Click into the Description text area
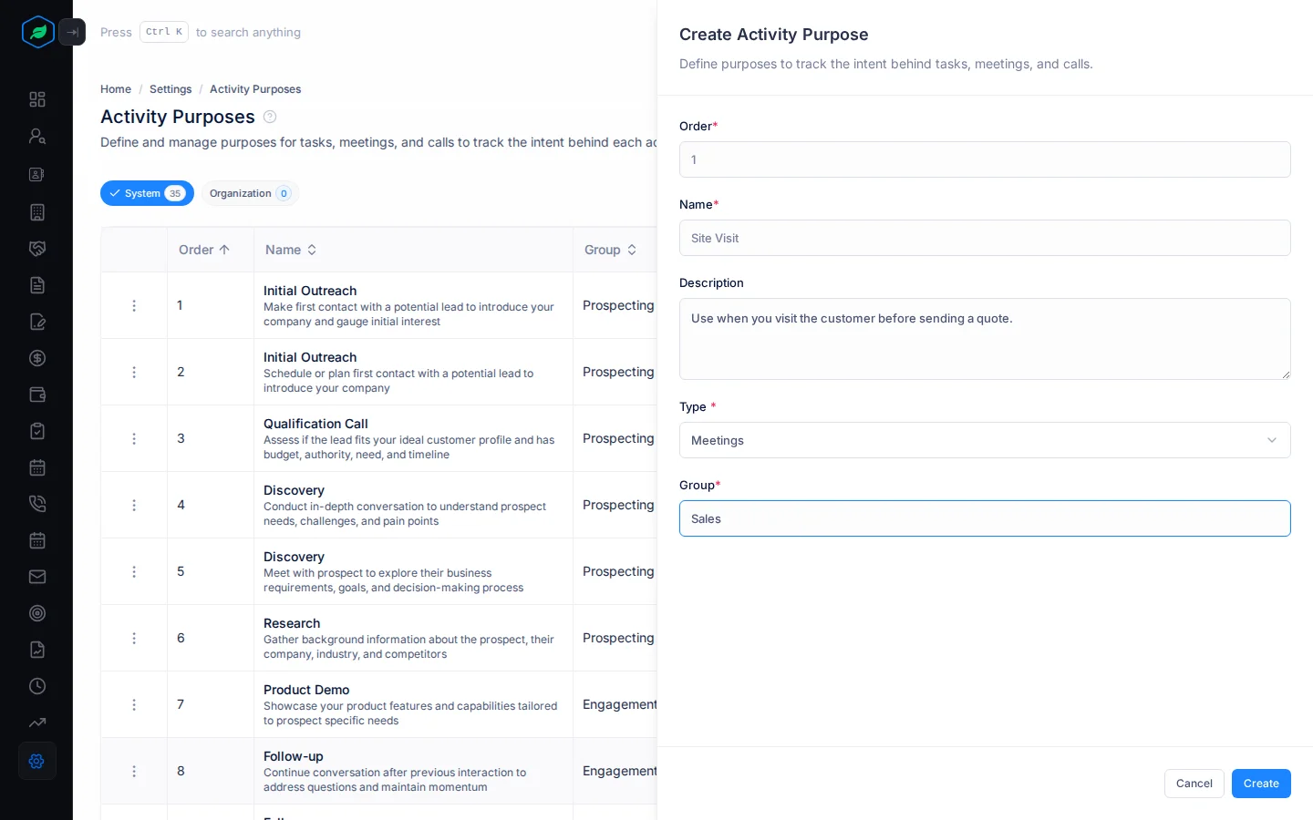 click(985, 339)
